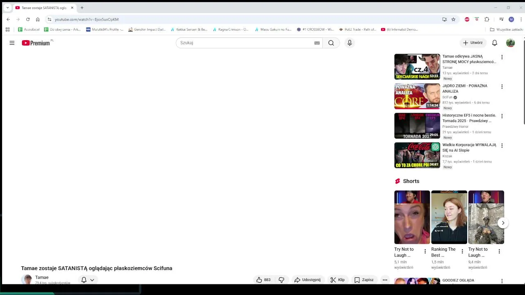Expand subscription options chevron next to bell
The width and height of the screenshot is (525, 295).
[92, 280]
